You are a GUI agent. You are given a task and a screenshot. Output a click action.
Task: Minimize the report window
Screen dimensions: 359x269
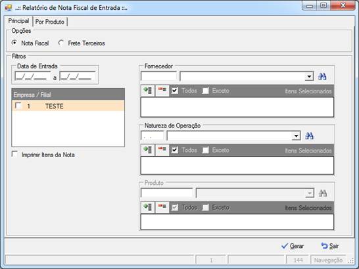310,6
